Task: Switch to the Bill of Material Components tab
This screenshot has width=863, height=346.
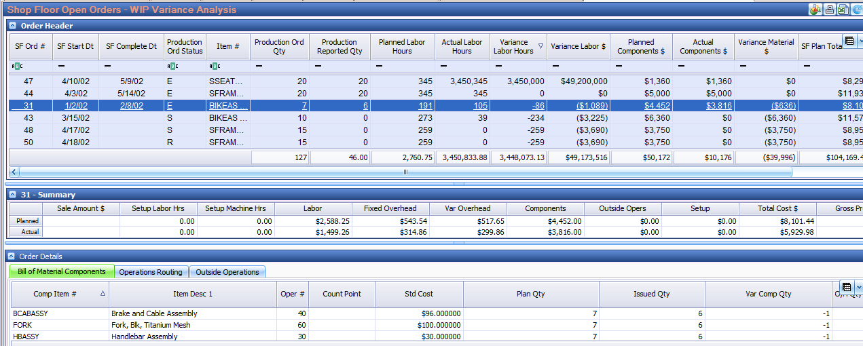Action: (62, 271)
